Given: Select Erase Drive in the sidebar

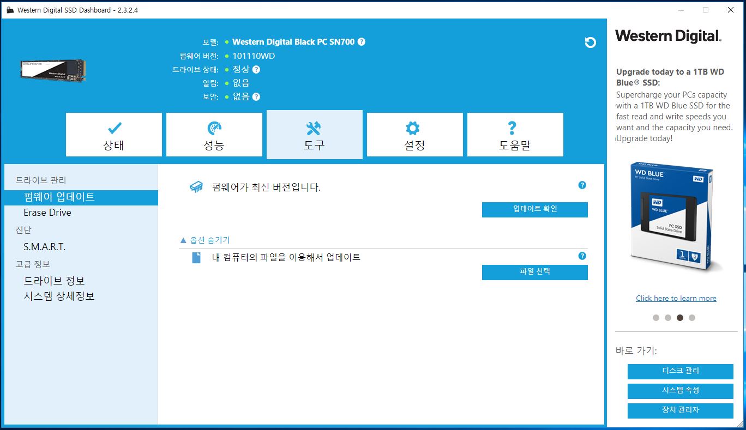Looking at the screenshot, I should [x=47, y=213].
